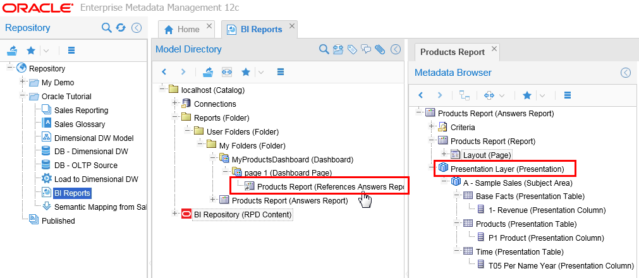
Task: Refresh the Repository panel
Action: (x=121, y=28)
